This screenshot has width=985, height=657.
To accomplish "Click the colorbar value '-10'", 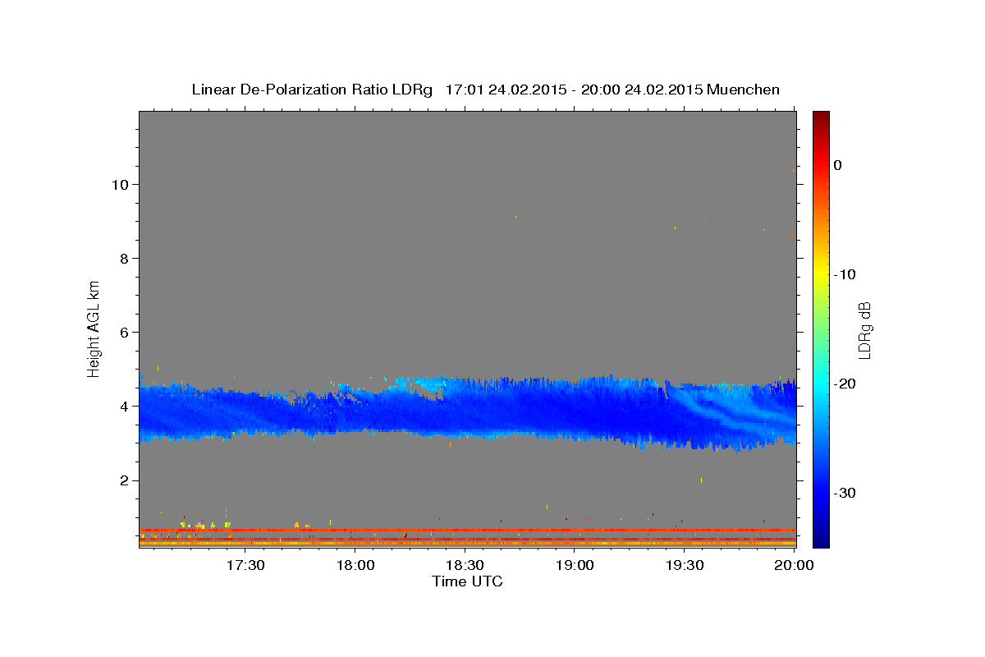I will click(845, 274).
